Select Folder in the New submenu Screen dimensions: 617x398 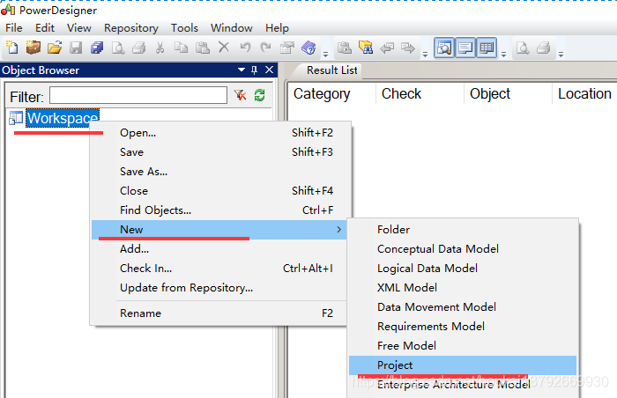click(x=463, y=229)
